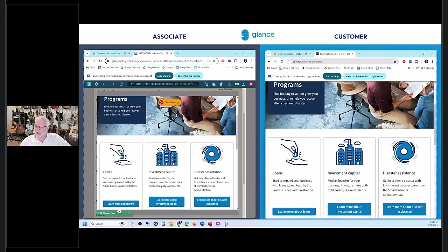Click Learn more about disaster assistance, Customer page
Image resolution: width=448 pixels, height=252 pixels.
405,209
